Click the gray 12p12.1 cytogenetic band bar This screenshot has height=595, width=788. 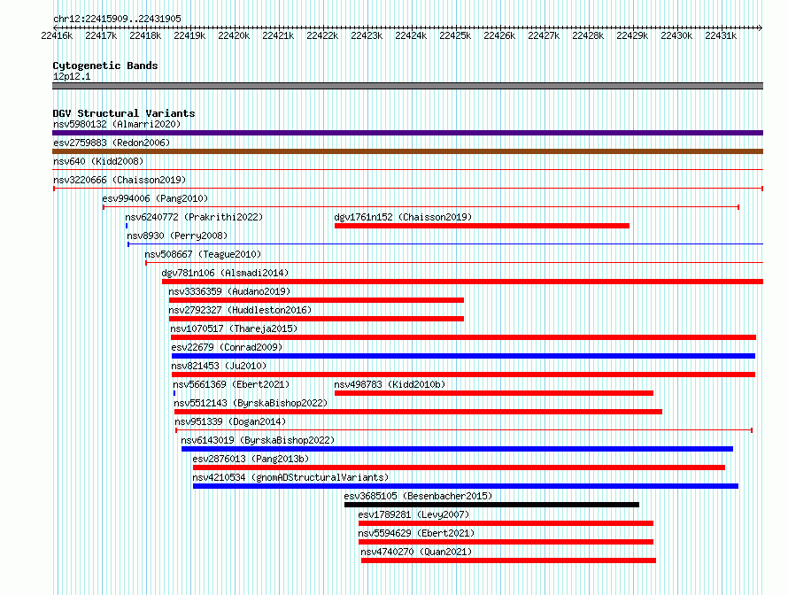(407, 86)
